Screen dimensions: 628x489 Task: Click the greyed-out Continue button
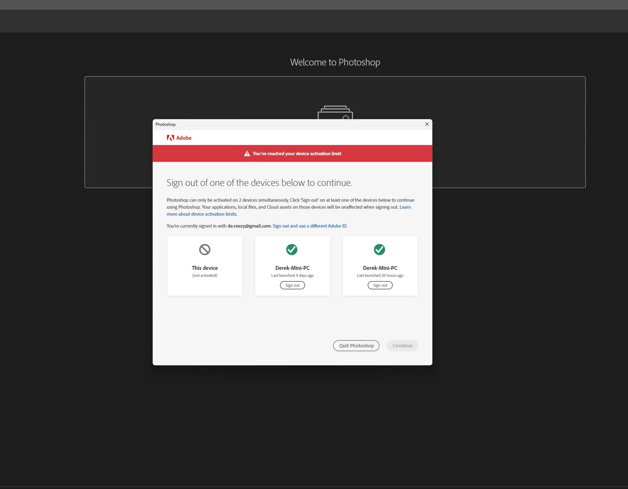(402, 345)
